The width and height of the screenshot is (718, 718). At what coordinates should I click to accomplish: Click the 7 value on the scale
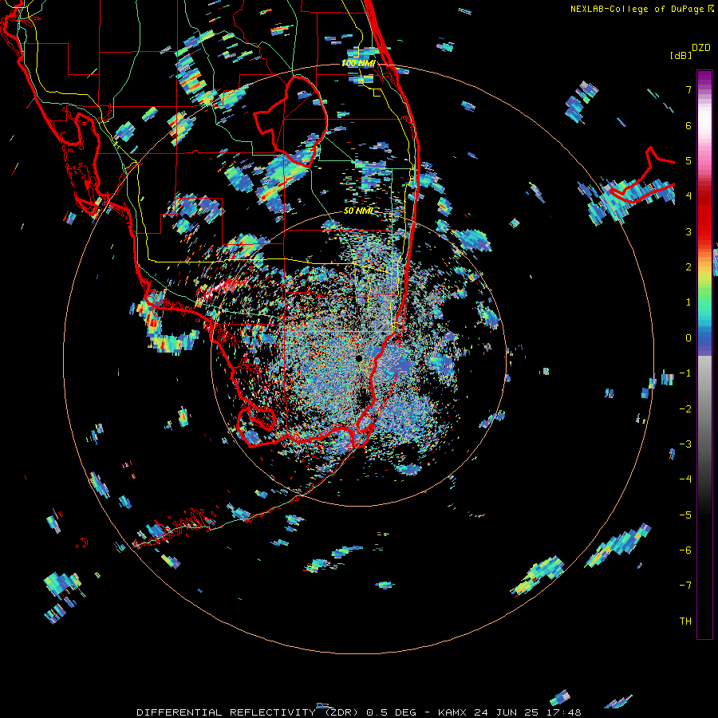(688, 89)
